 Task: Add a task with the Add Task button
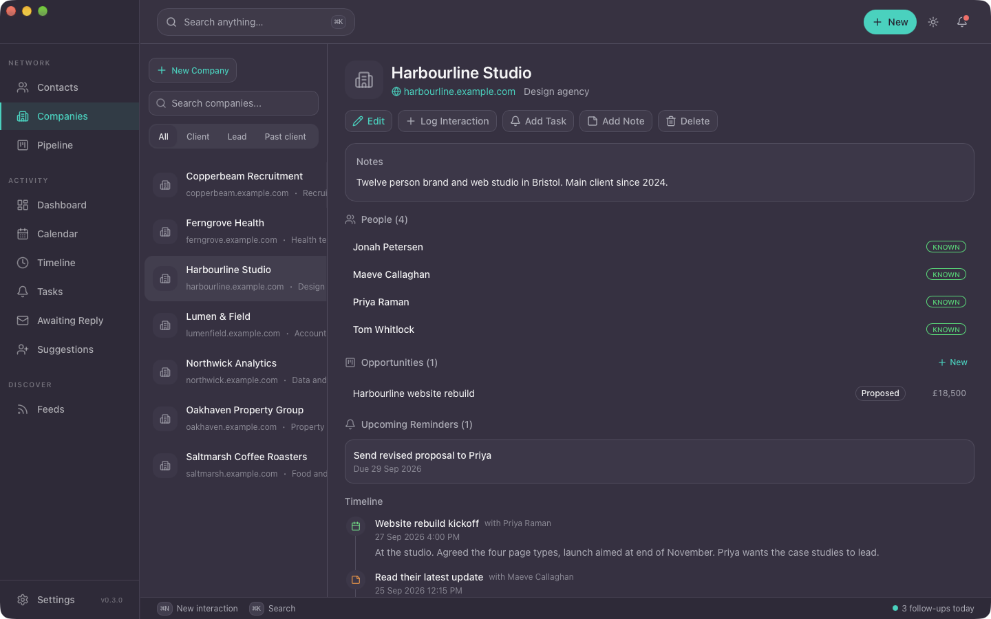pyautogui.click(x=538, y=121)
